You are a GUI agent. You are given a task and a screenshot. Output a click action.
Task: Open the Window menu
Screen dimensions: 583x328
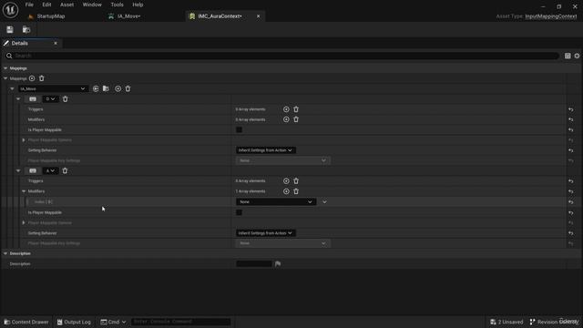click(x=92, y=5)
